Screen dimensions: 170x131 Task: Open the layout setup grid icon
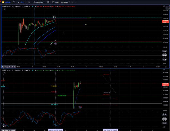[48, 2]
